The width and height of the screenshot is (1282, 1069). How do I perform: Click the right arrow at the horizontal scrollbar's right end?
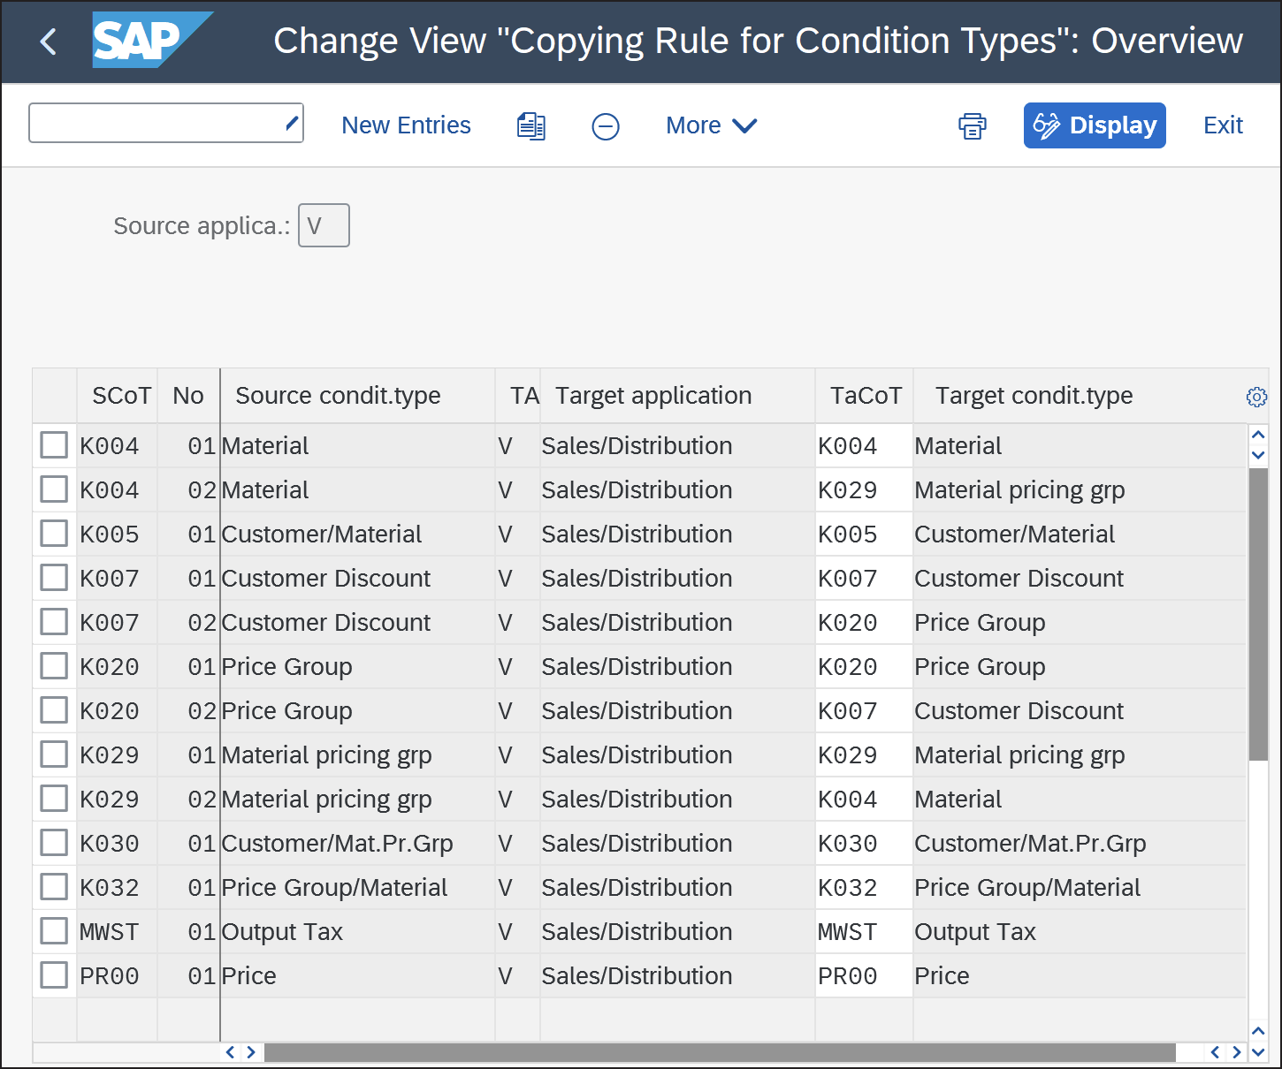[1236, 1052]
